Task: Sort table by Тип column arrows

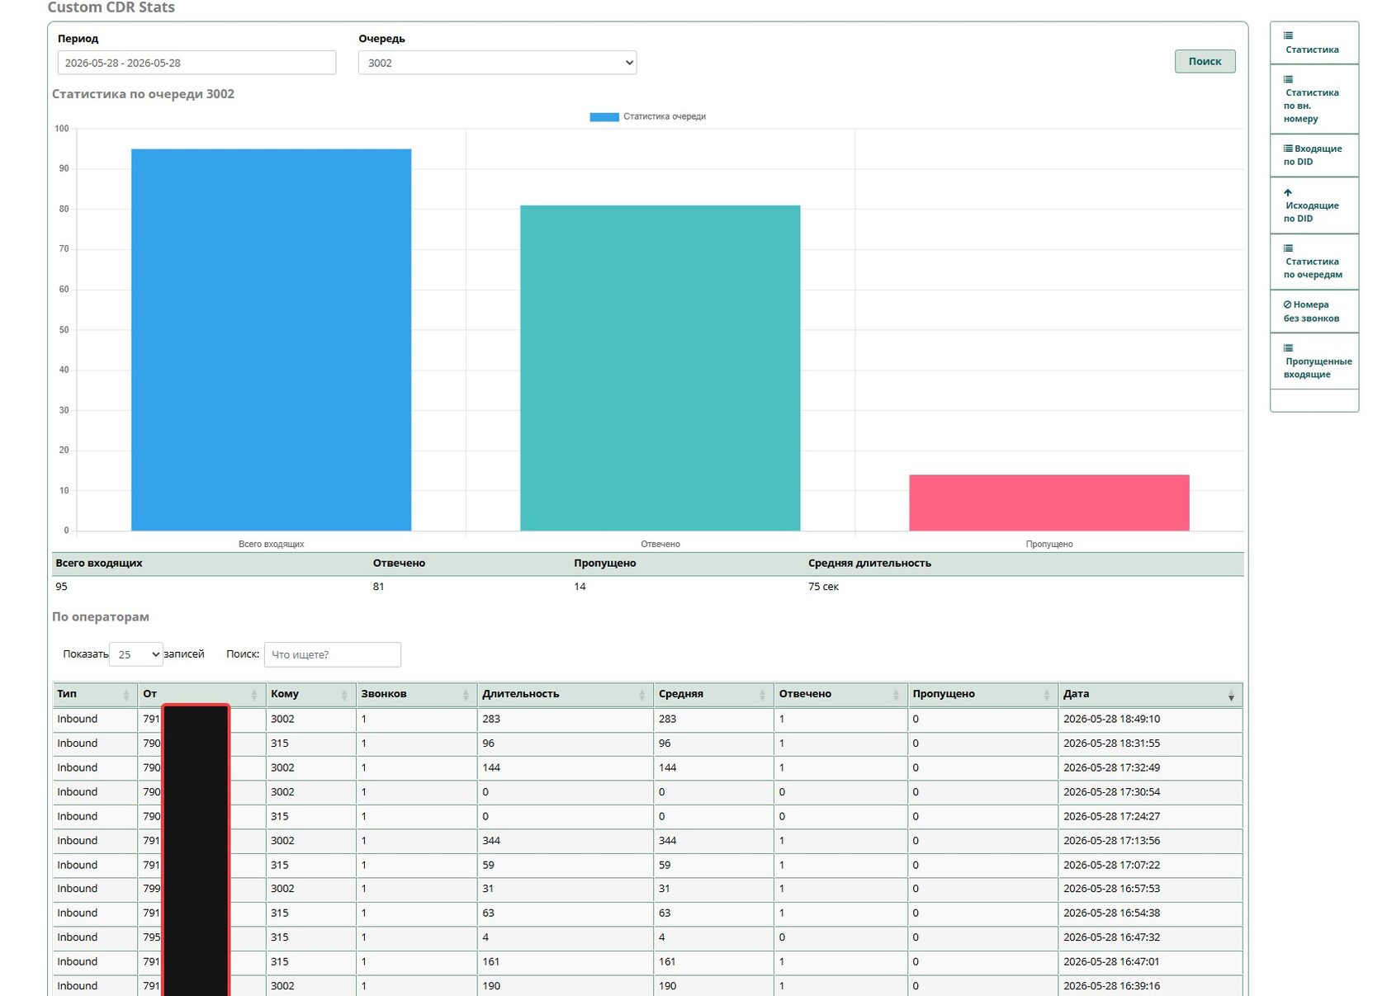Action: (126, 695)
